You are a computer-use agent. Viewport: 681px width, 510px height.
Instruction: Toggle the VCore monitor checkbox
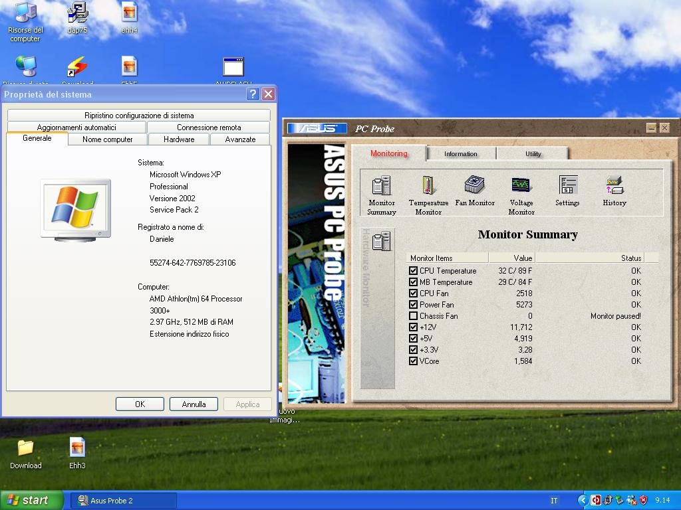413,361
